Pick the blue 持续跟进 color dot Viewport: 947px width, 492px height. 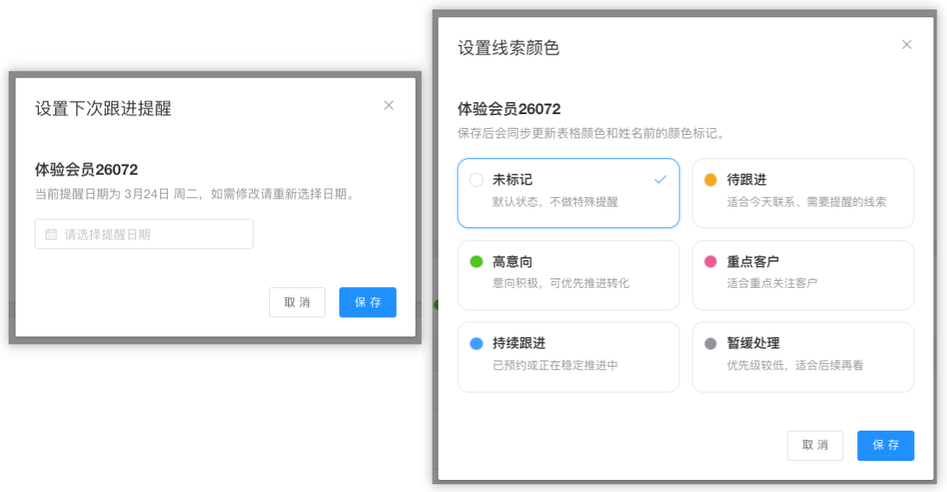[476, 343]
